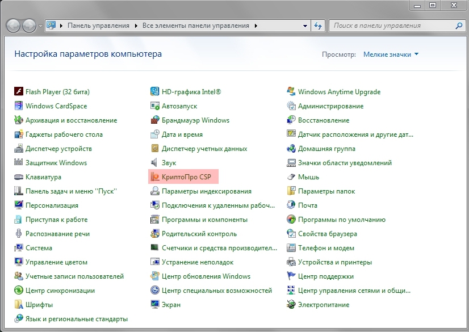Open Устранение неполадок link
Image resolution: width=469 pixels, height=332 pixels.
pyautogui.click(x=198, y=262)
